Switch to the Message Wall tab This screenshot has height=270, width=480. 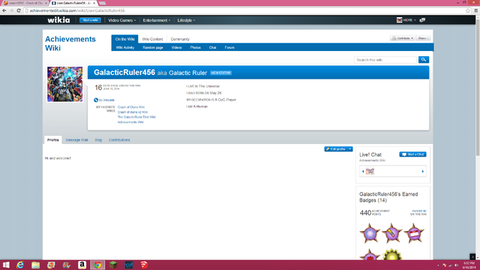tap(76, 140)
